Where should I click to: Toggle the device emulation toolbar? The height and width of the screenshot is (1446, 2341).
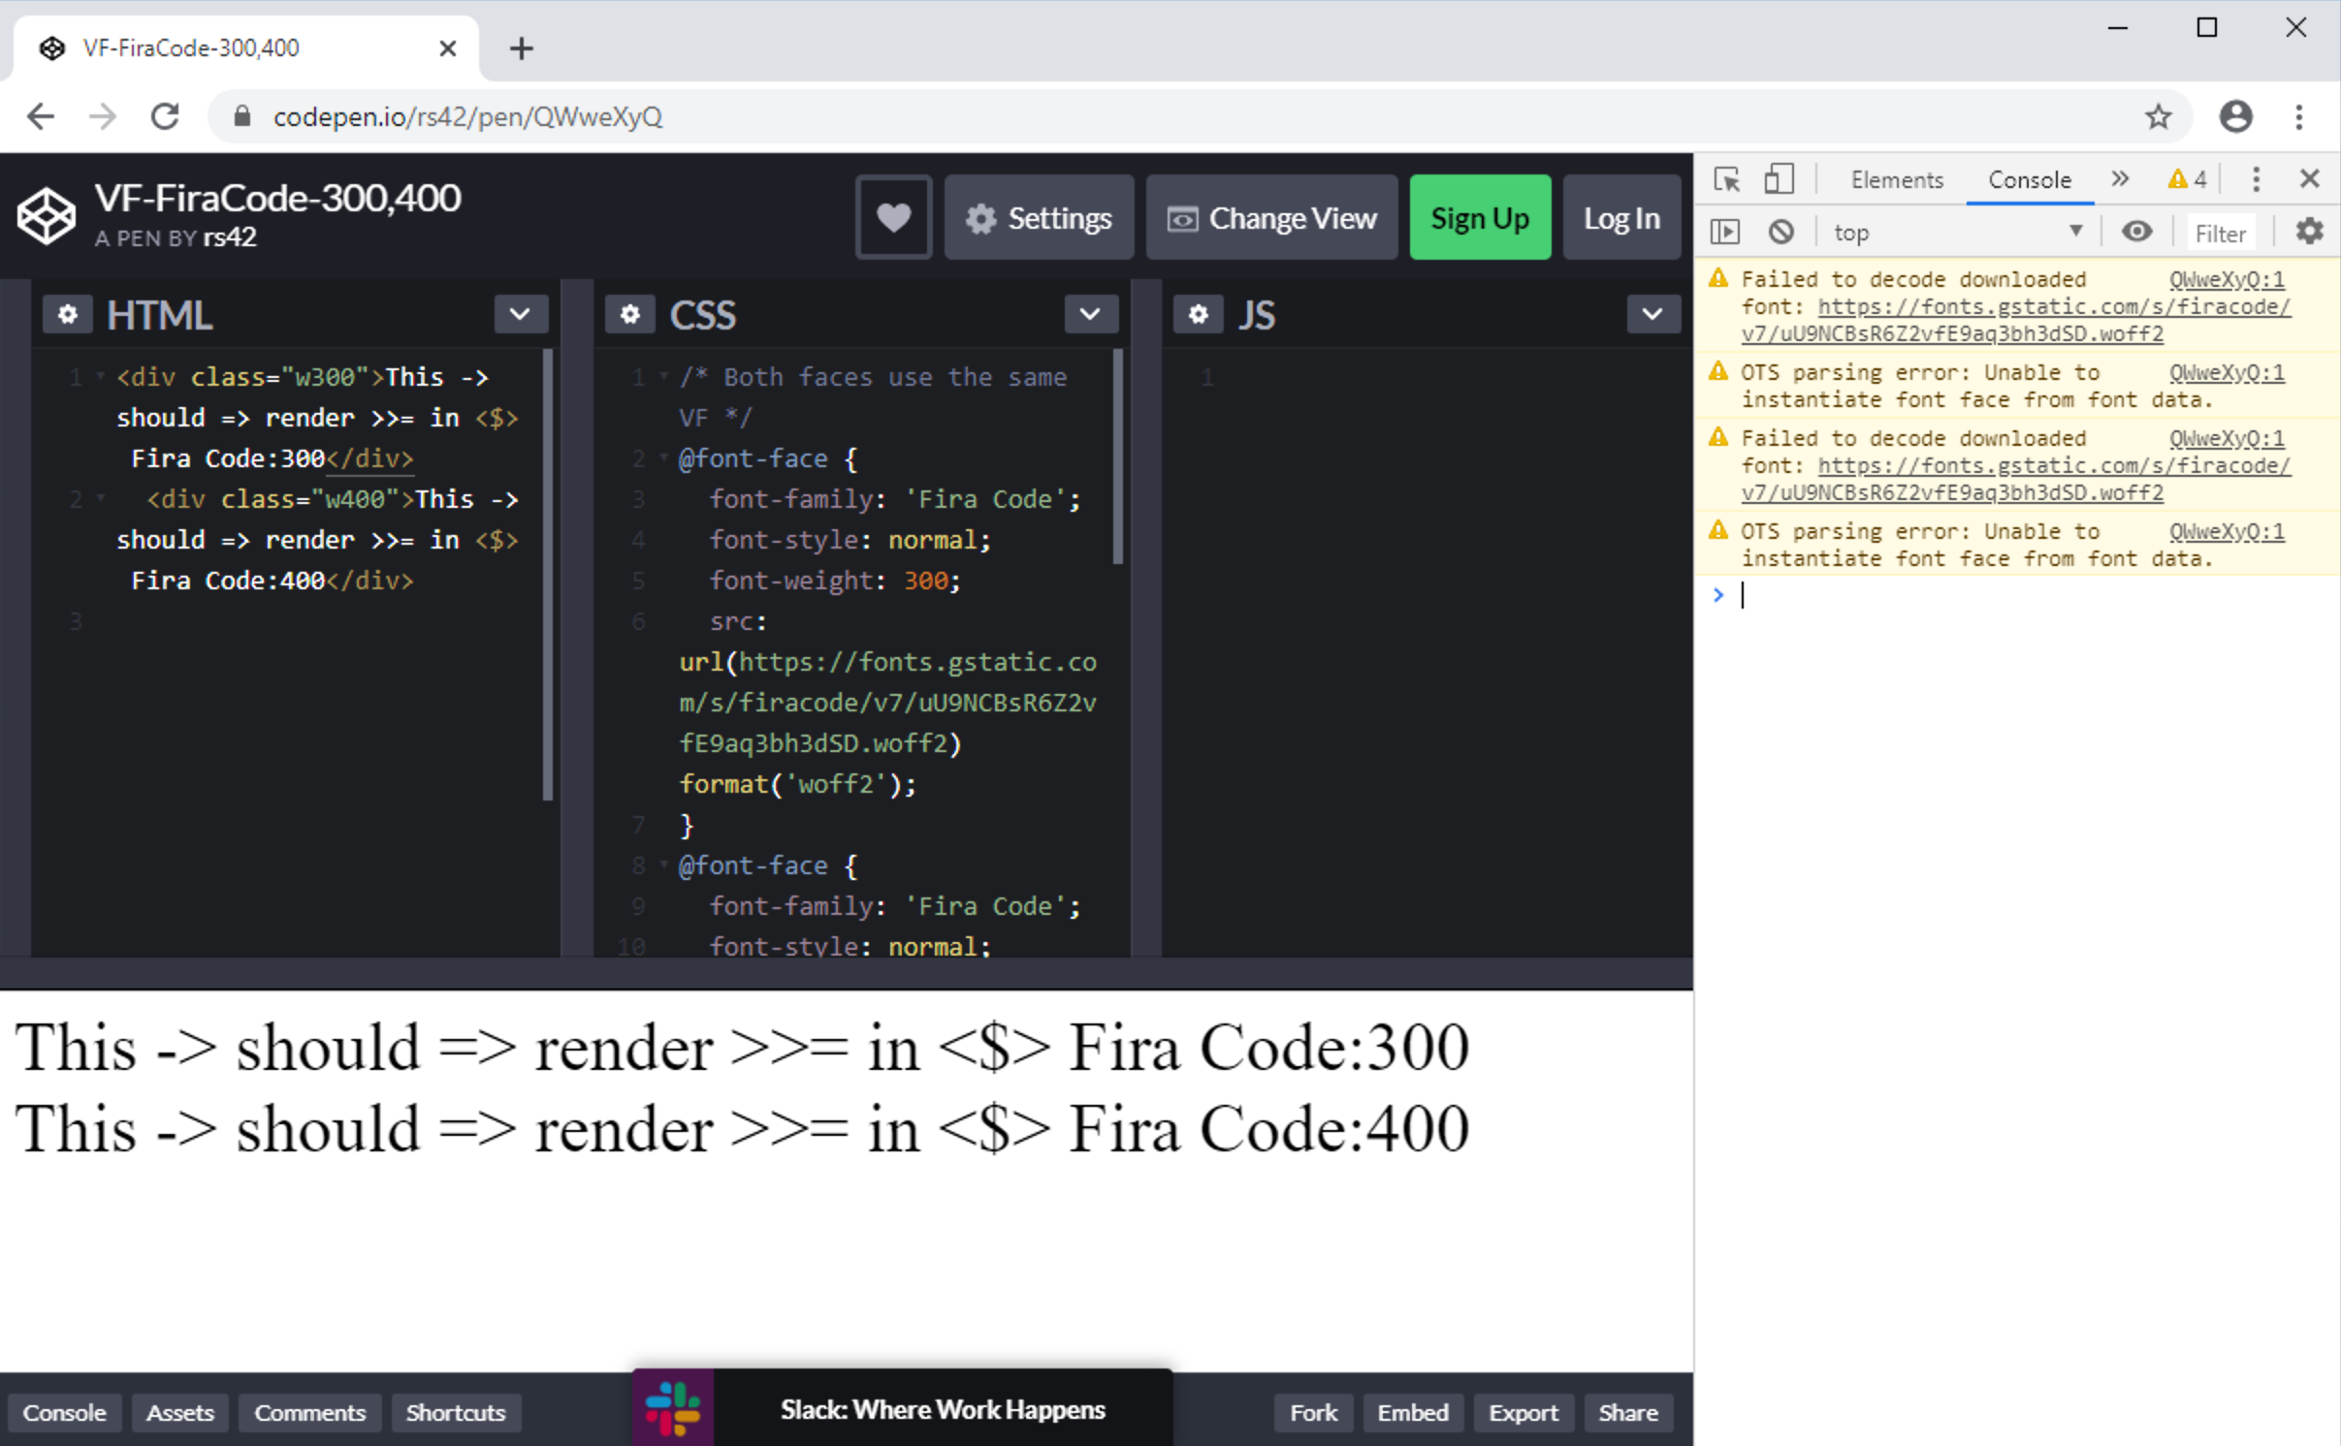click(x=1780, y=178)
